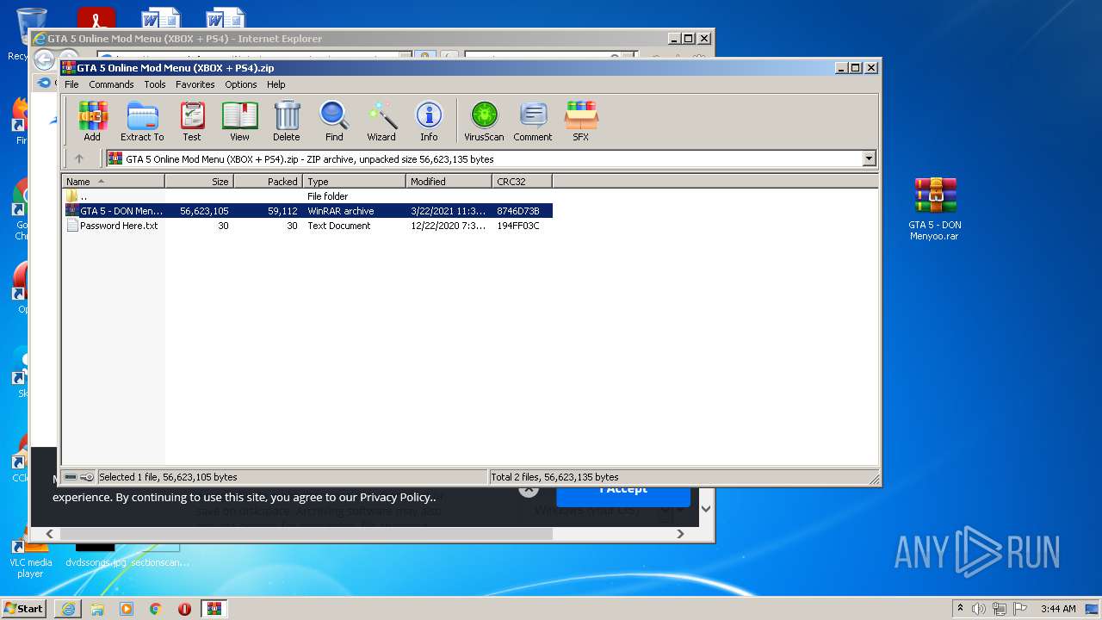
Task: Click Internet Explorer back navigation button
Action: tap(44, 60)
